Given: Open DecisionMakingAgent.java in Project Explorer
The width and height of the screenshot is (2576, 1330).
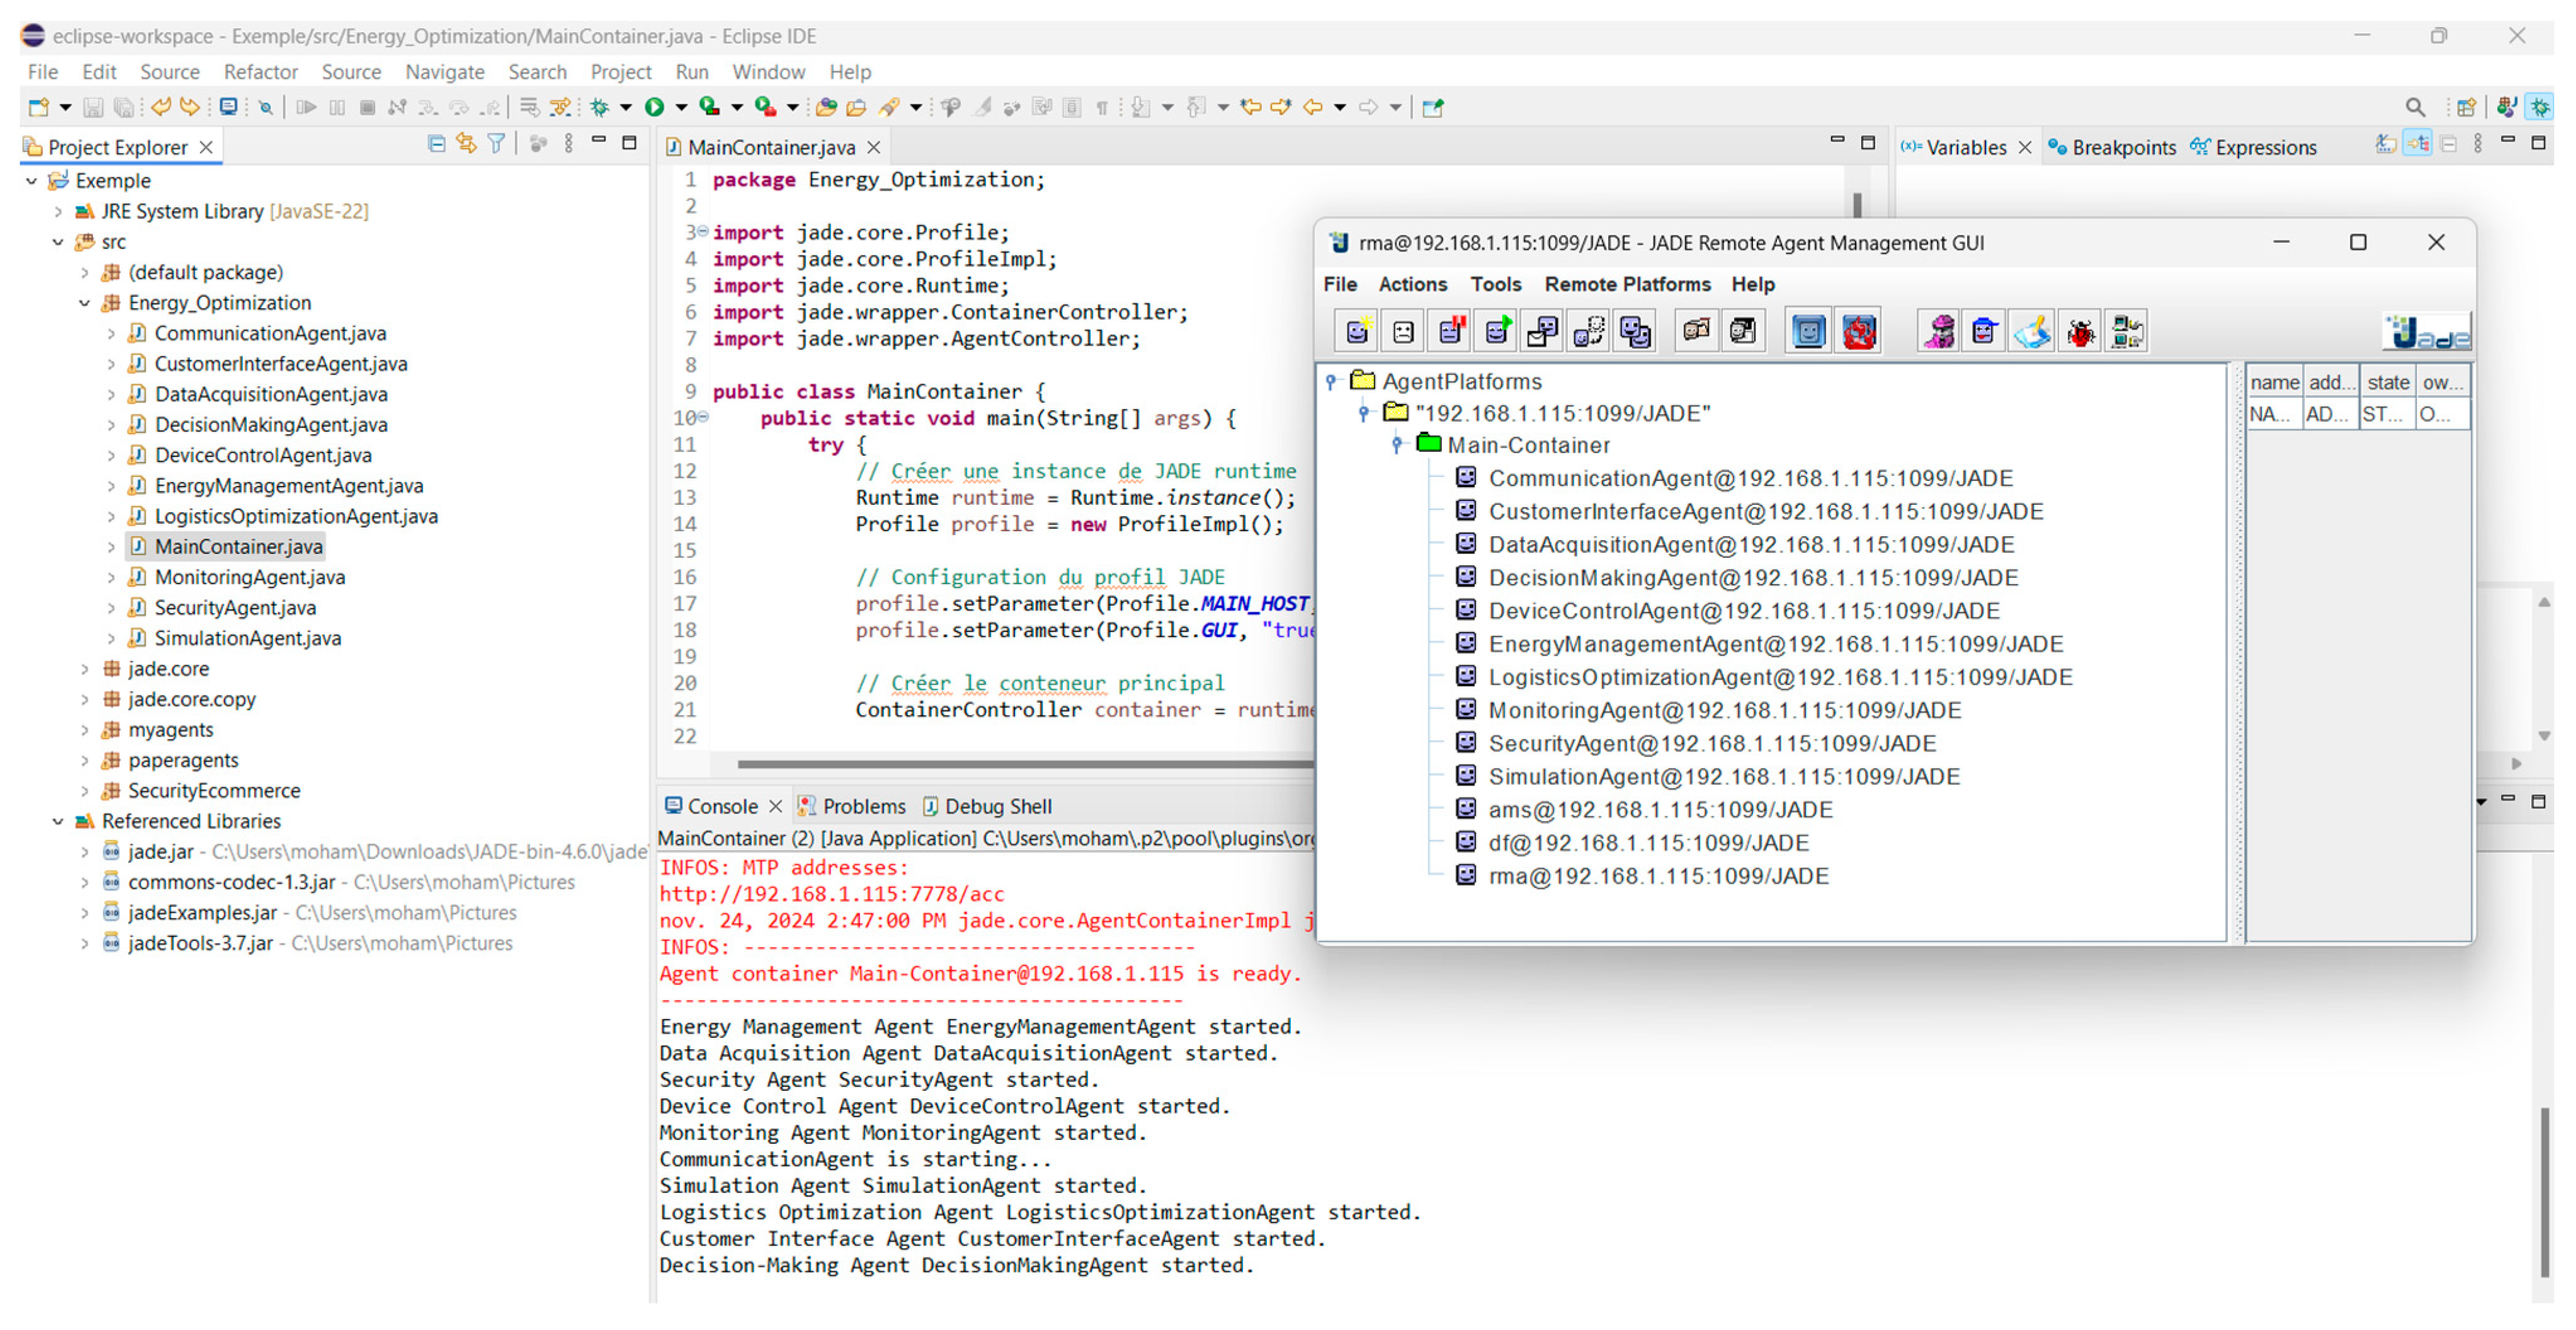Looking at the screenshot, I should [x=270, y=425].
